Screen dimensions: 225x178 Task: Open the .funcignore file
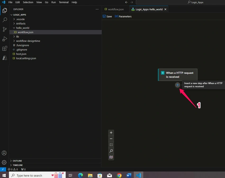pyautogui.click(x=56, y=45)
